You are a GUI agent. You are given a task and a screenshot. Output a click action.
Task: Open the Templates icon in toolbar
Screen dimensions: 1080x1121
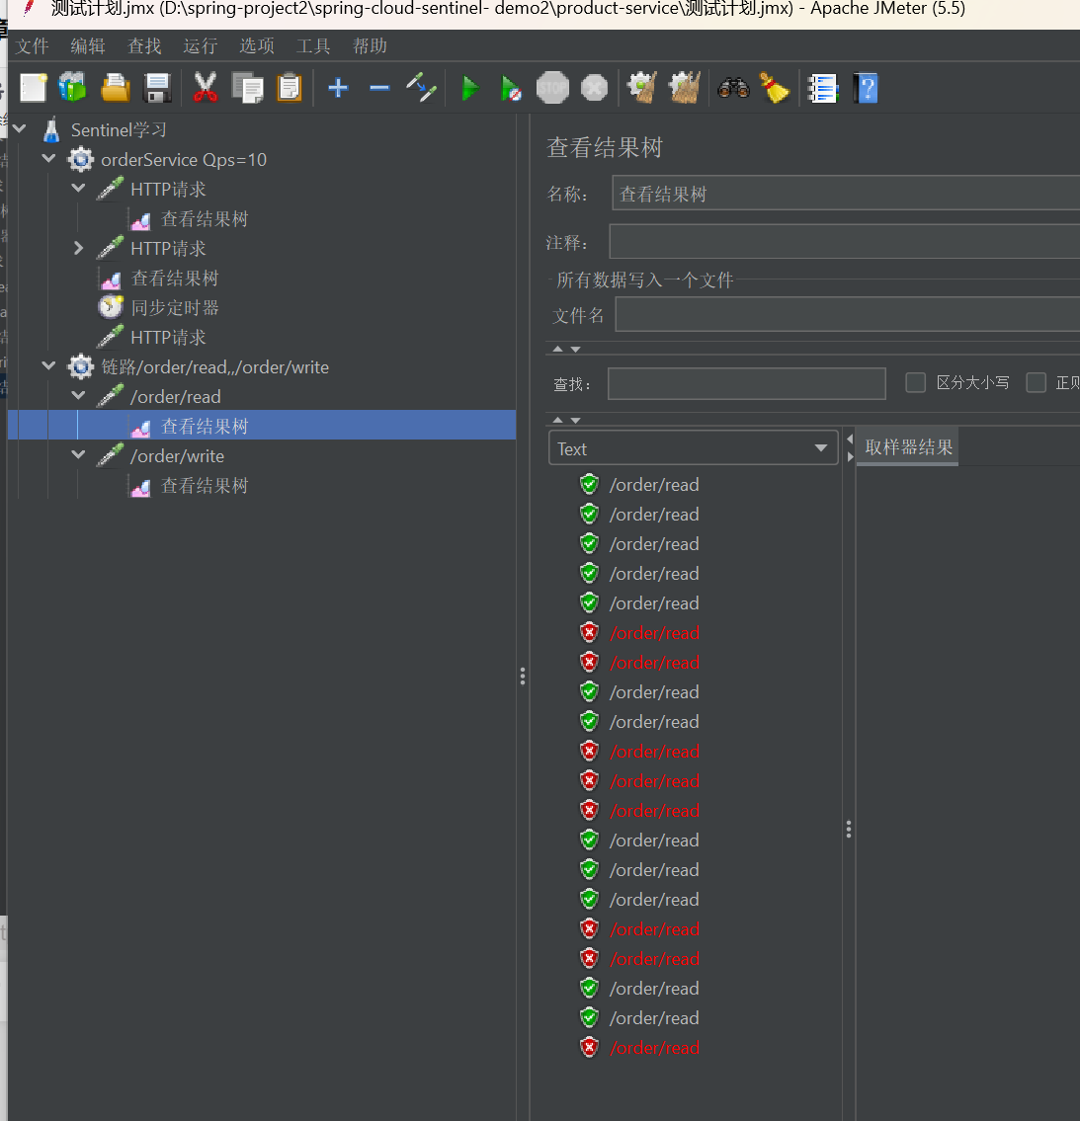click(x=73, y=89)
